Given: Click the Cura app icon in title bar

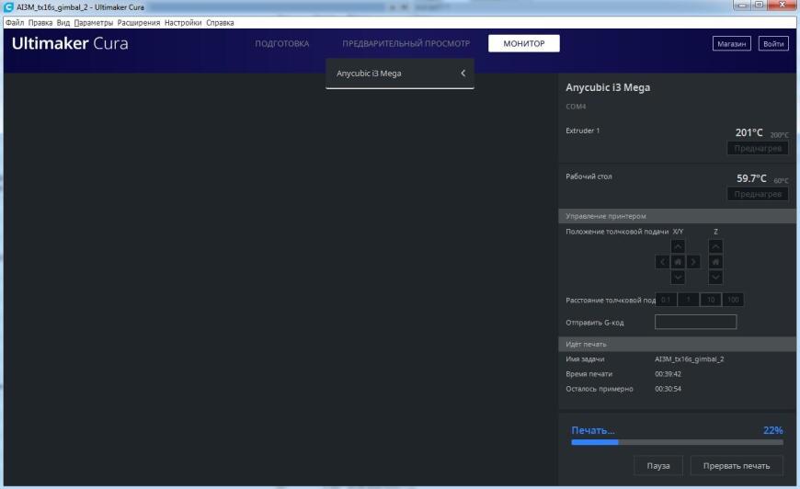Looking at the screenshot, I should pos(8,7).
